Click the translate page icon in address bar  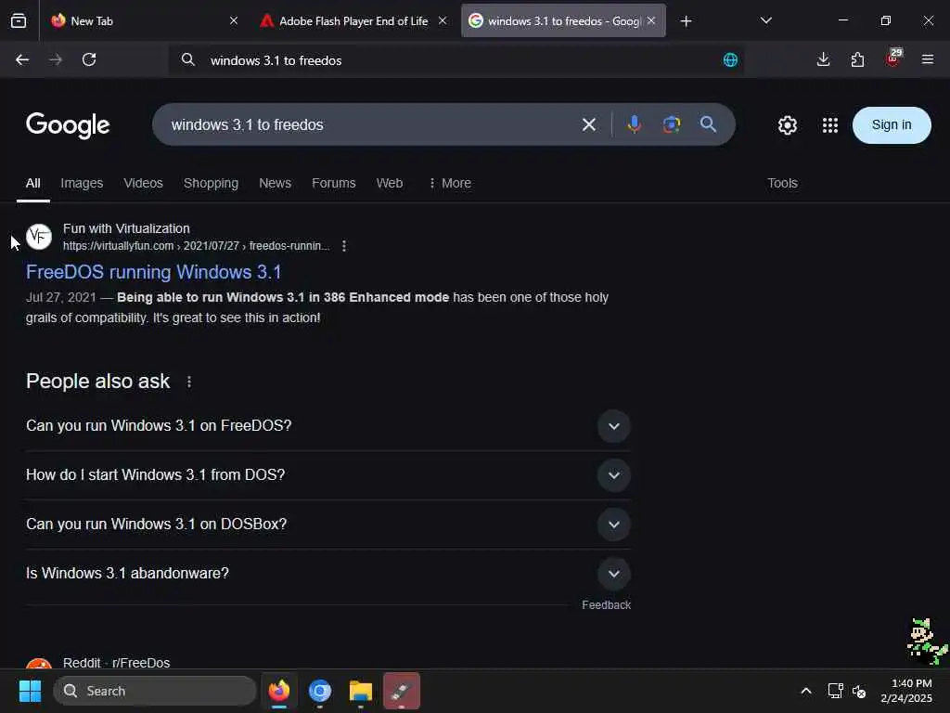click(x=730, y=60)
